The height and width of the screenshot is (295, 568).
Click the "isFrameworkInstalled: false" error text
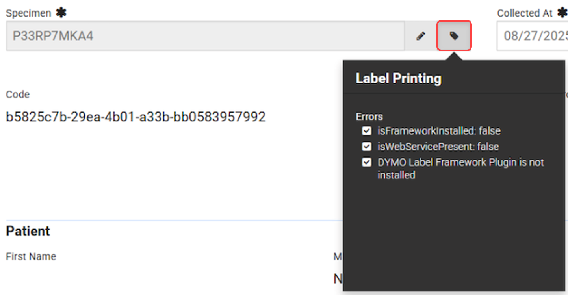439,131
